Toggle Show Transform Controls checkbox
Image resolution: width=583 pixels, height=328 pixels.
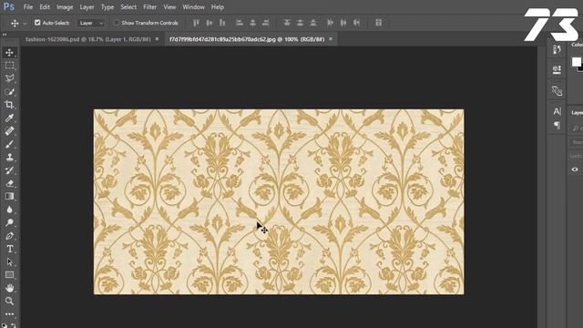point(117,23)
